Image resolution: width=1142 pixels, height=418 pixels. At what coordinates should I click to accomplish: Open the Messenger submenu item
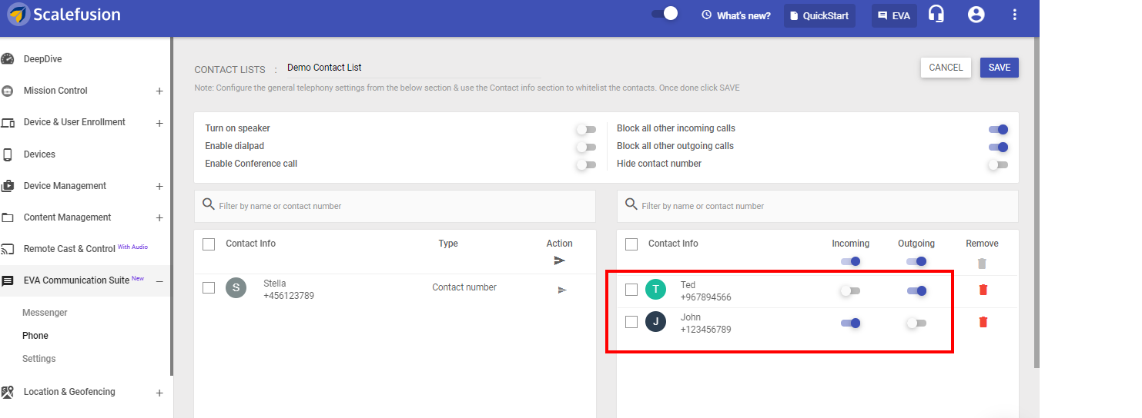(45, 313)
